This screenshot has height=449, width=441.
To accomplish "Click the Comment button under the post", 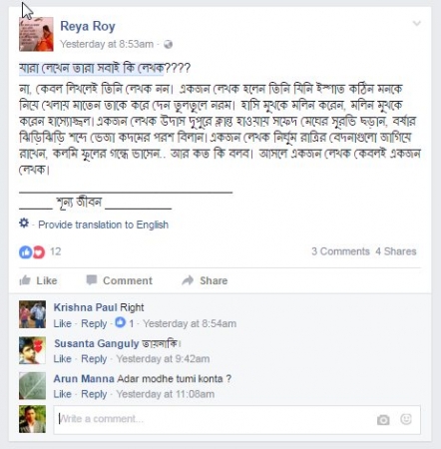I will pos(119,280).
